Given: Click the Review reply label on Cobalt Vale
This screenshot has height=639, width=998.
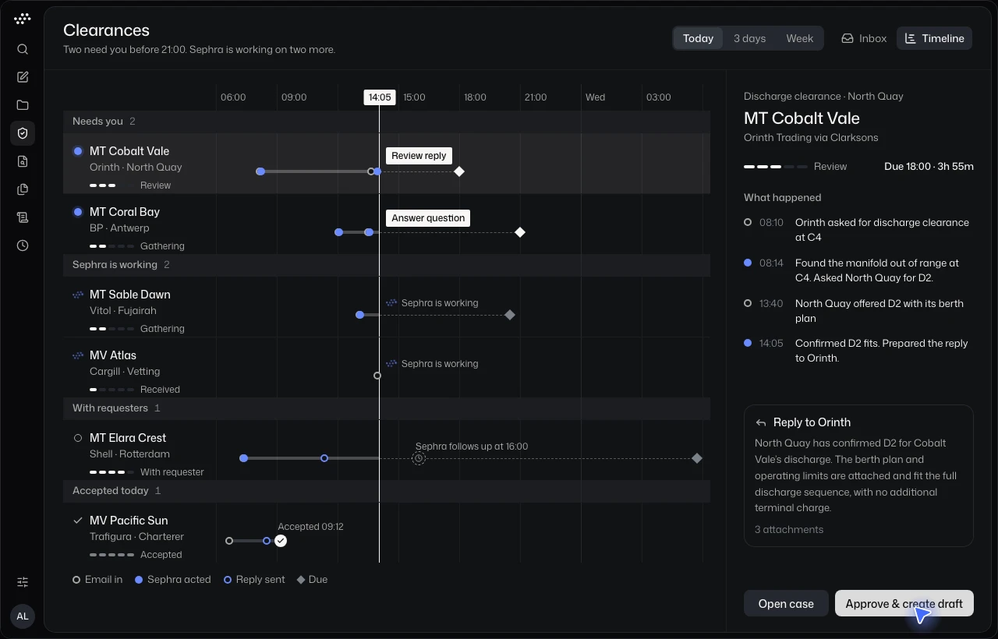Looking at the screenshot, I should click(419, 156).
